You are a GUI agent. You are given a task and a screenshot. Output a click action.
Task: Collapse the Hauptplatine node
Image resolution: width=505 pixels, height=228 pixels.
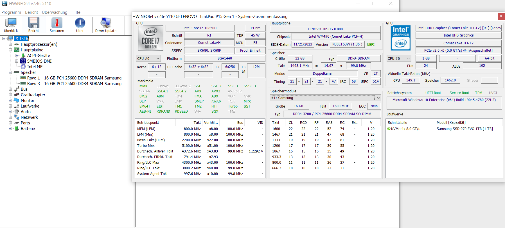pos(10,50)
